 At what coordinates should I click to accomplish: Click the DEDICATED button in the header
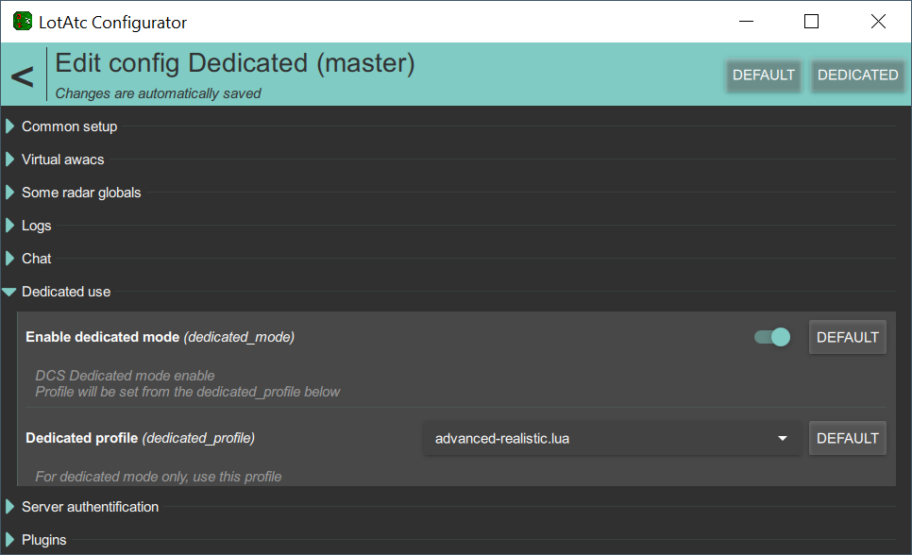click(857, 76)
